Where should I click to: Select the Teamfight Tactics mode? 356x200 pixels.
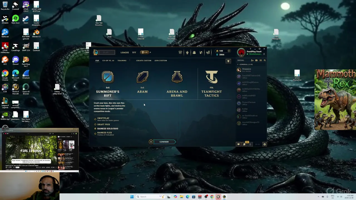(212, 84)
